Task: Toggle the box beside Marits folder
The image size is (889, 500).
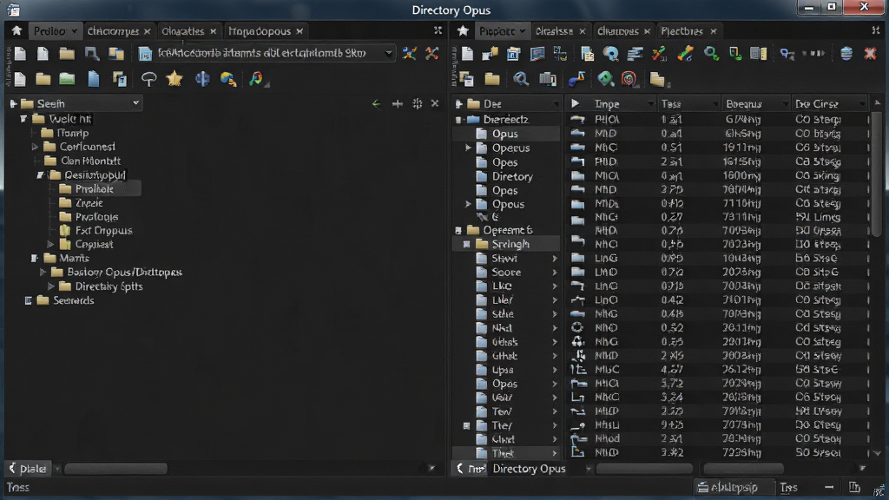Action: [x=35, y=258]
